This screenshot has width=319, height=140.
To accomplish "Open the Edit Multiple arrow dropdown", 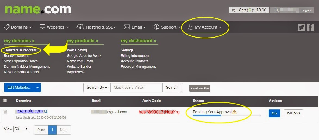I will click(x=37, y=88).
